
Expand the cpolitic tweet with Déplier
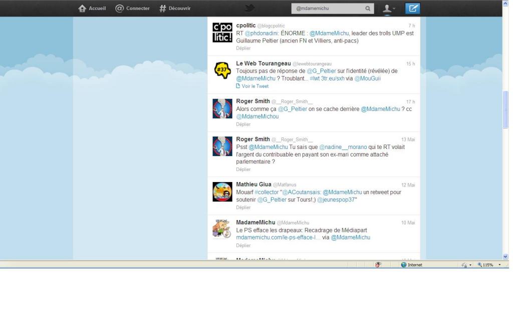click(x=243, y=48)
